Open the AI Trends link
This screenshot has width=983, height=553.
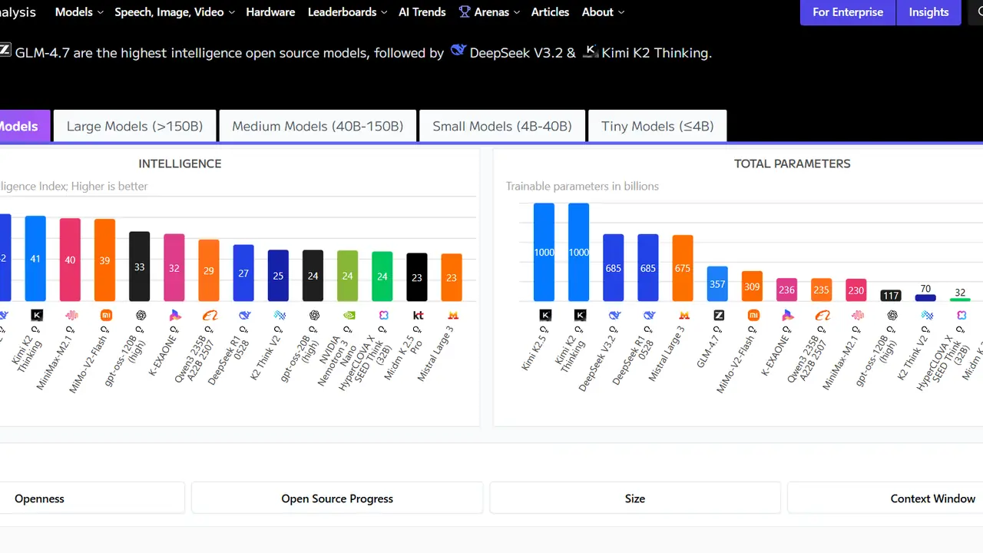pyautogui.click(x=422, y=12)
